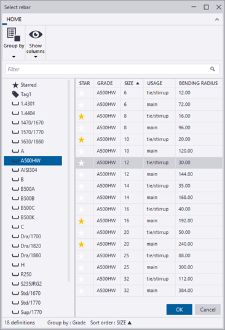Select the B500C grade

(x=23, y=208)
